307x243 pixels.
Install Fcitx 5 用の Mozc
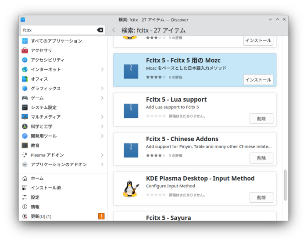click(x=258, y=80)
